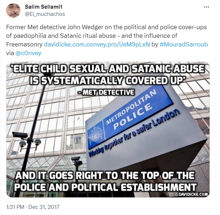Click Salim Sellami1's profile avatar
The height and width of the screenshot is (215, 220).
(x=13, y=10)
